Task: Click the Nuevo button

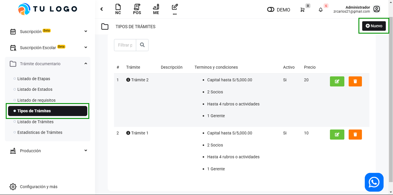Action: 374,26
